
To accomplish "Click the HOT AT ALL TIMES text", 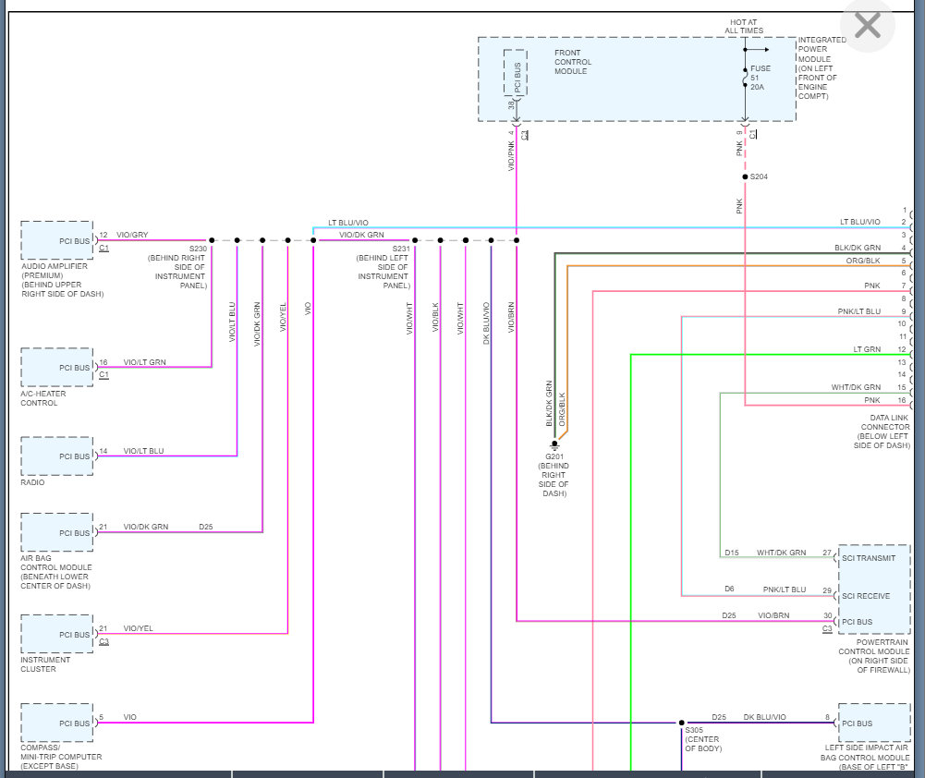I will tap(743, 27).
